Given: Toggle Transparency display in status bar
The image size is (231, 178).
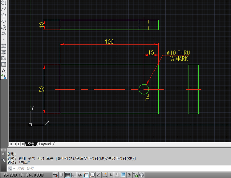Looking at the screenshot, I should 123,175.
